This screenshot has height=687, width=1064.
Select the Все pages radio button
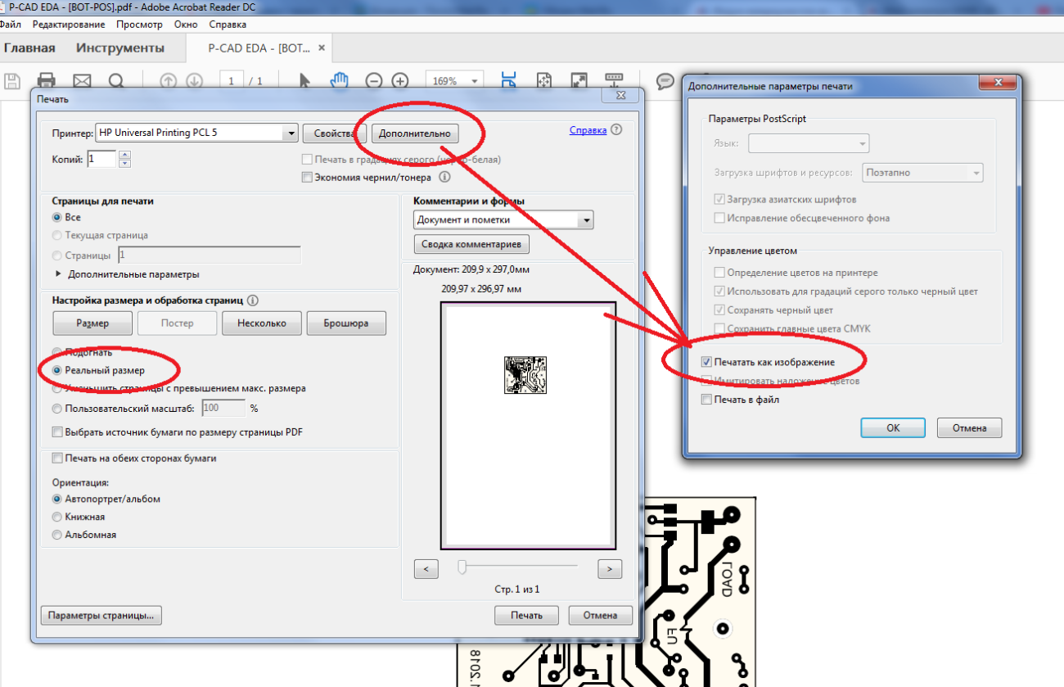point(57,217)
